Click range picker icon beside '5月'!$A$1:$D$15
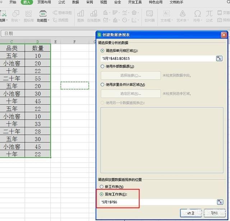Image resolution: width=230 pixels, height=221 pixels. coord(219,58)
